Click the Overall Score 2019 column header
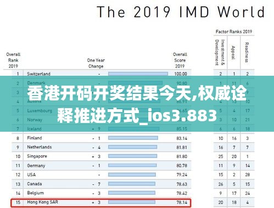 (180, 60)
